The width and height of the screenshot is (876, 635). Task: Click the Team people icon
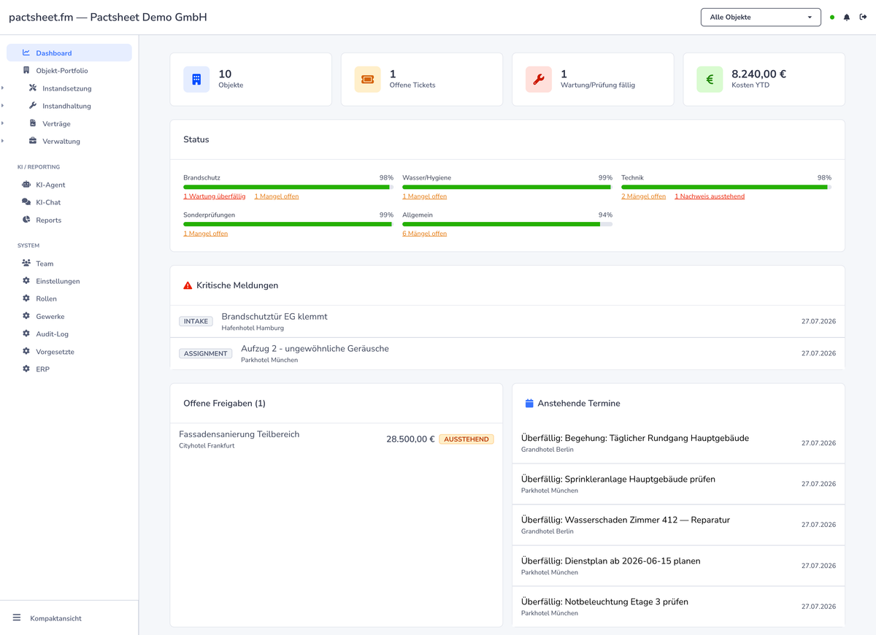click(x=26, y=263)
